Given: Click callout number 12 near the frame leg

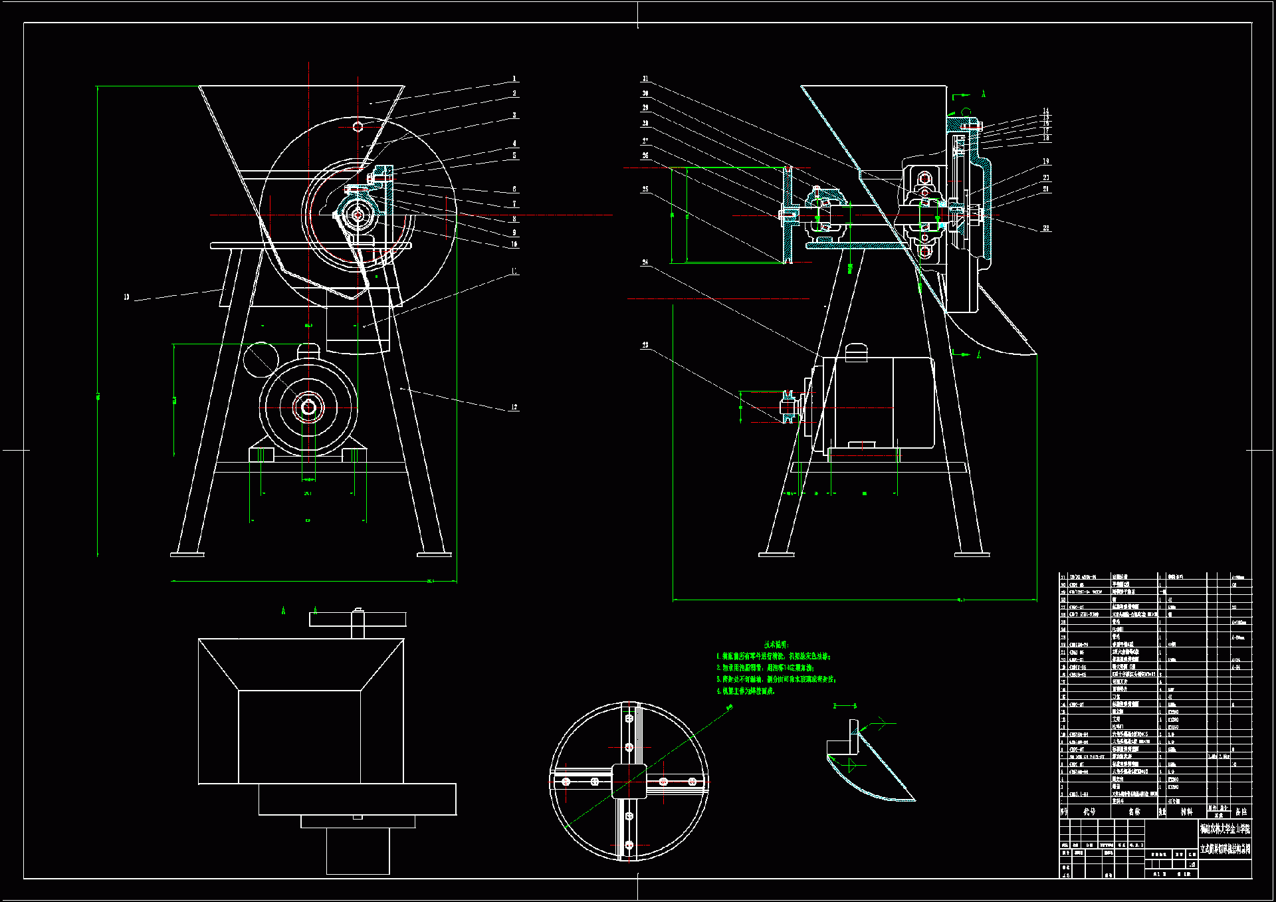Looking at the screenshot, I should point(514,407).
